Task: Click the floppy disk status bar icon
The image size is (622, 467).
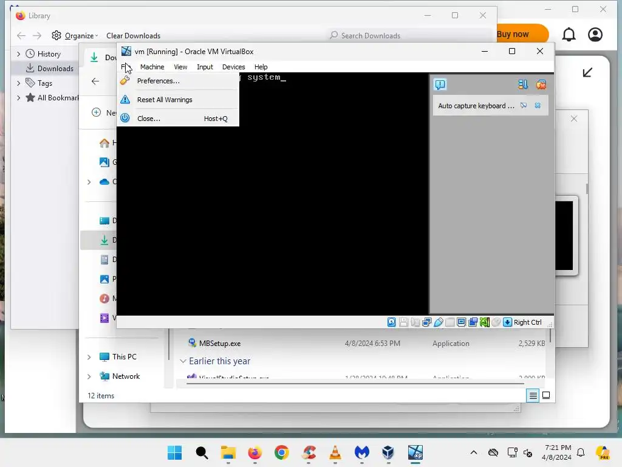Action: click(x=403, y=322)
